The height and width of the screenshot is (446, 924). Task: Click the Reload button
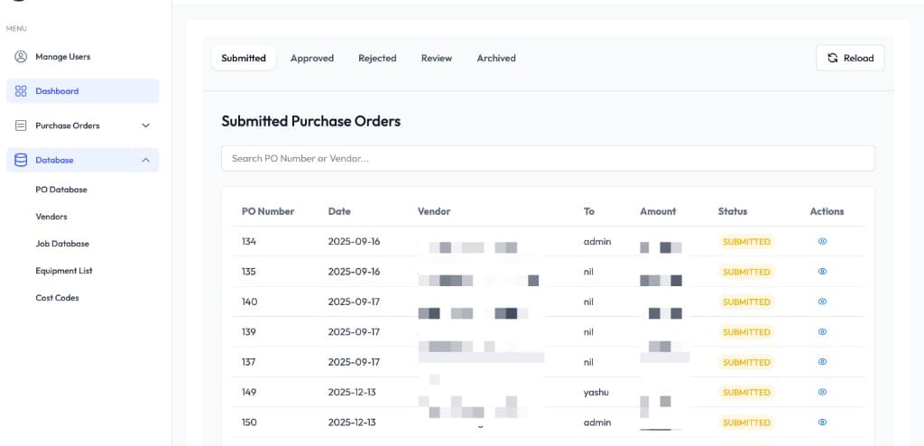(850, 58)
